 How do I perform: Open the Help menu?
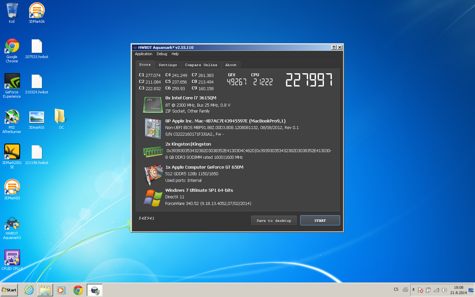[175, 54]
